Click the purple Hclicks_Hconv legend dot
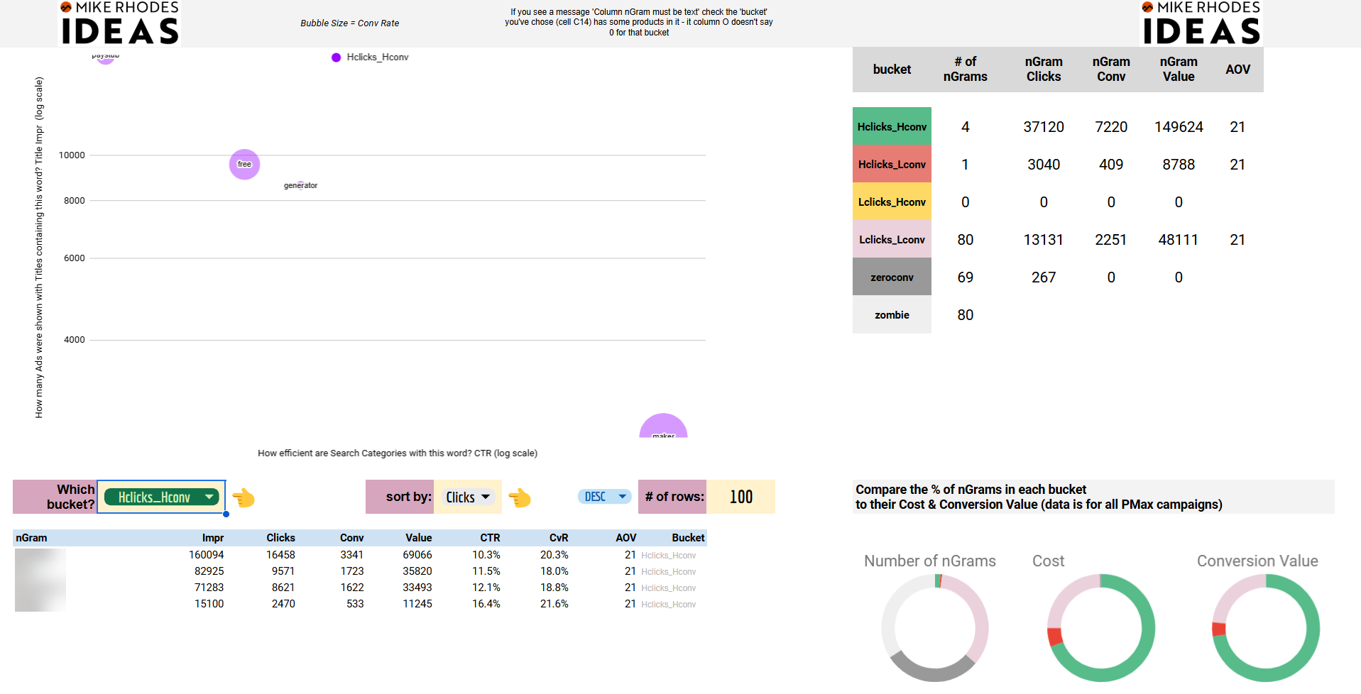1361x694 pixels. tap(337, 57)
